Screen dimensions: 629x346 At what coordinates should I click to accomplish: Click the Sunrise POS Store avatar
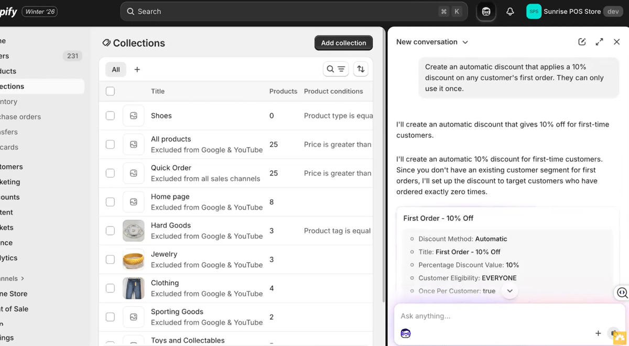click(x=534, y=12)
